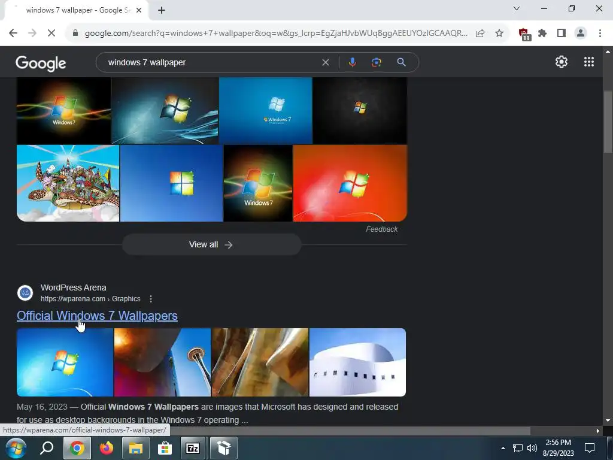Open the volume control in system tray
The height and width of the screenshot is (460, 613).
point(532,448)
